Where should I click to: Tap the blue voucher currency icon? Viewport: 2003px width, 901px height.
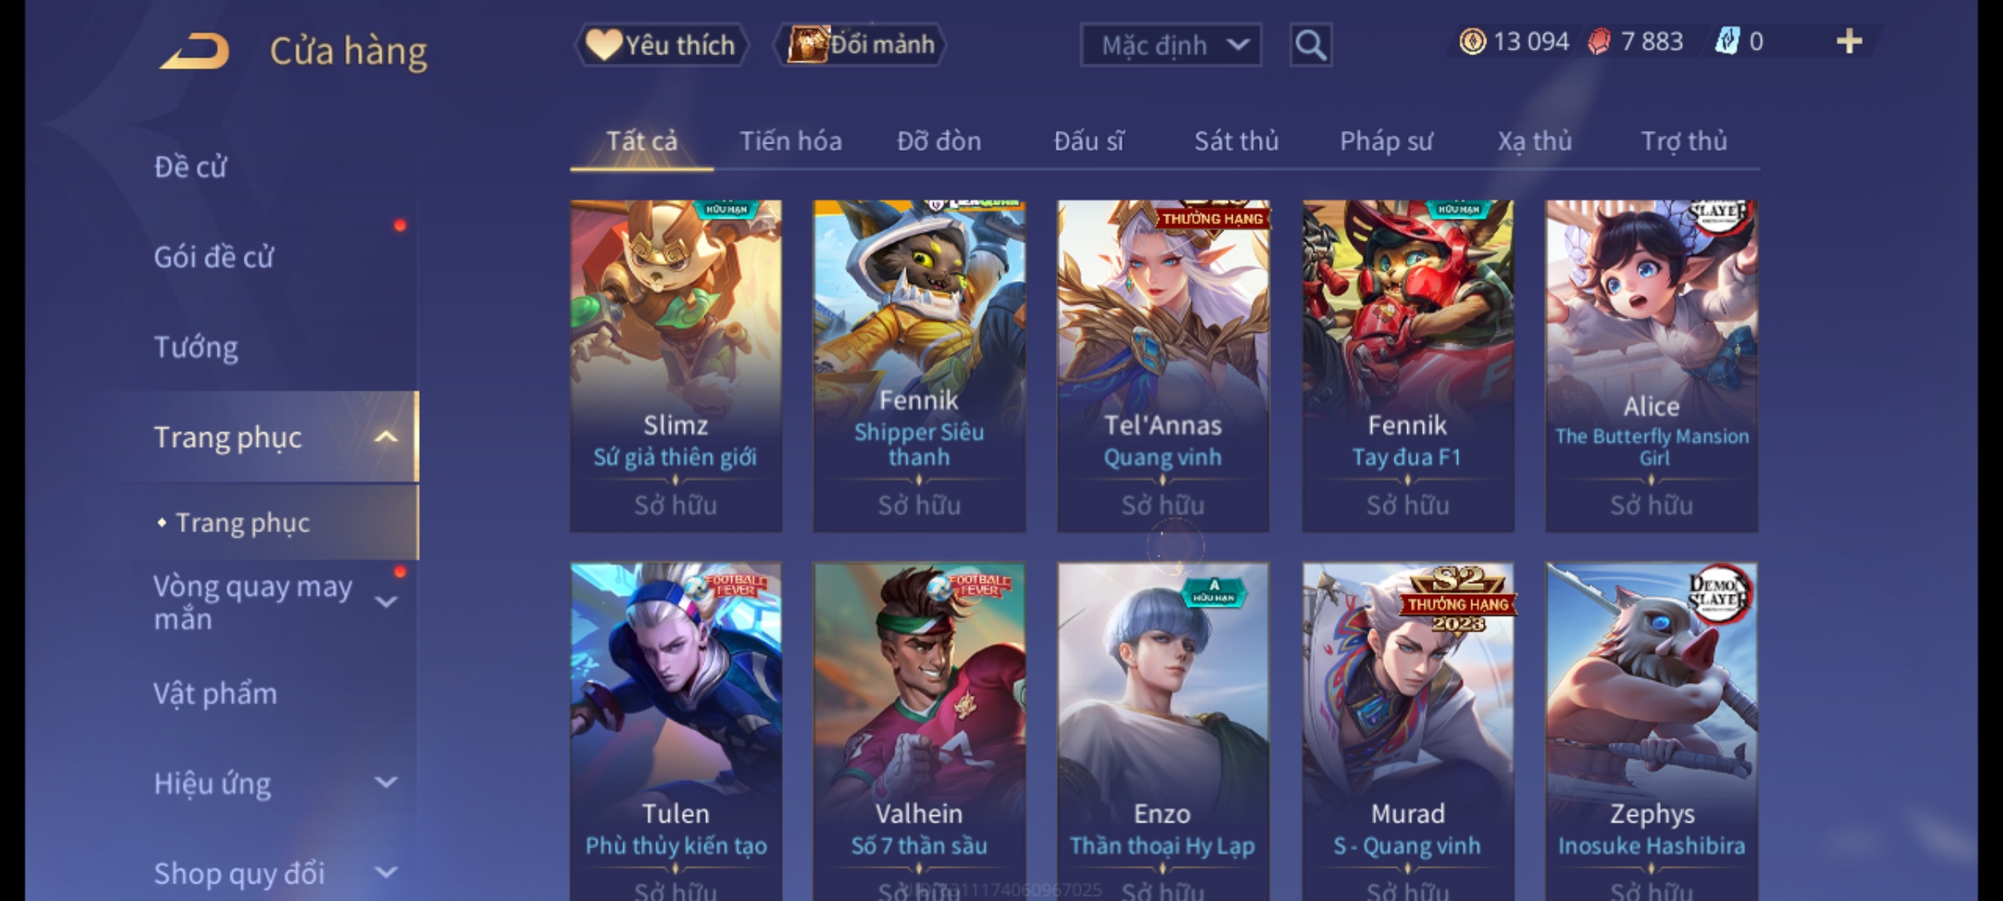click(1727, 42)
